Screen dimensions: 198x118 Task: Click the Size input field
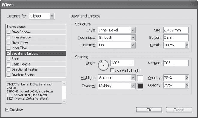tap(176, 30)
